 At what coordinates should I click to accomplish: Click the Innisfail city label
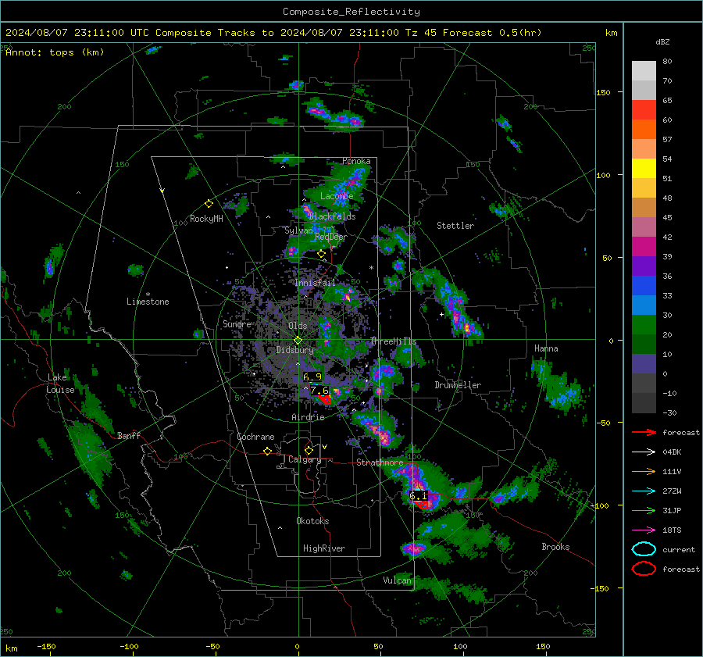click(315, 283)
